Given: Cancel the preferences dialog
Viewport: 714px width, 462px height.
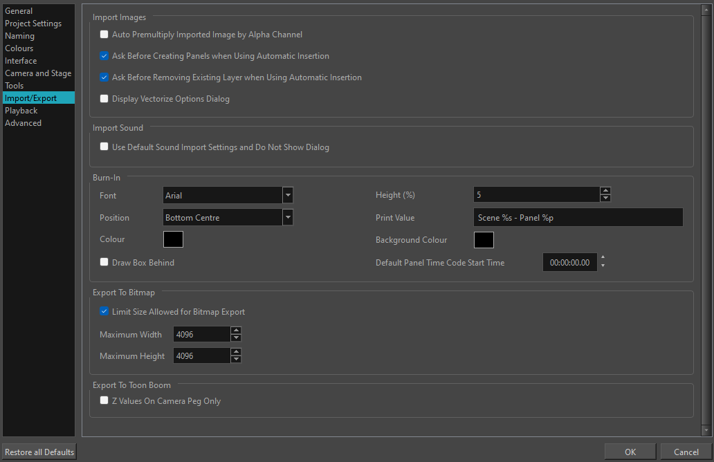Looking at the screenshot, I should pos(686,452).
